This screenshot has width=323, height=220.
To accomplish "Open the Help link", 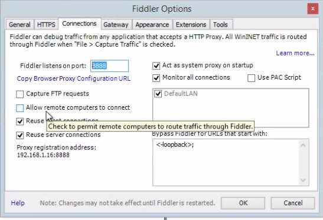I will tap(18, 203).
